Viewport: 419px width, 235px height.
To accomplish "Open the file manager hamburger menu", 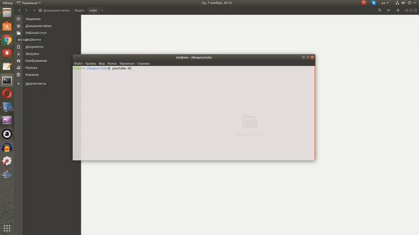I will point(398,10).
